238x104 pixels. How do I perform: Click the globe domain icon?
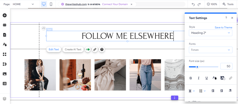[x=62, y=4]
